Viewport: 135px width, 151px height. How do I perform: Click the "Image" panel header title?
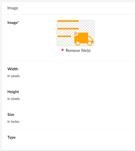[13, 8]
